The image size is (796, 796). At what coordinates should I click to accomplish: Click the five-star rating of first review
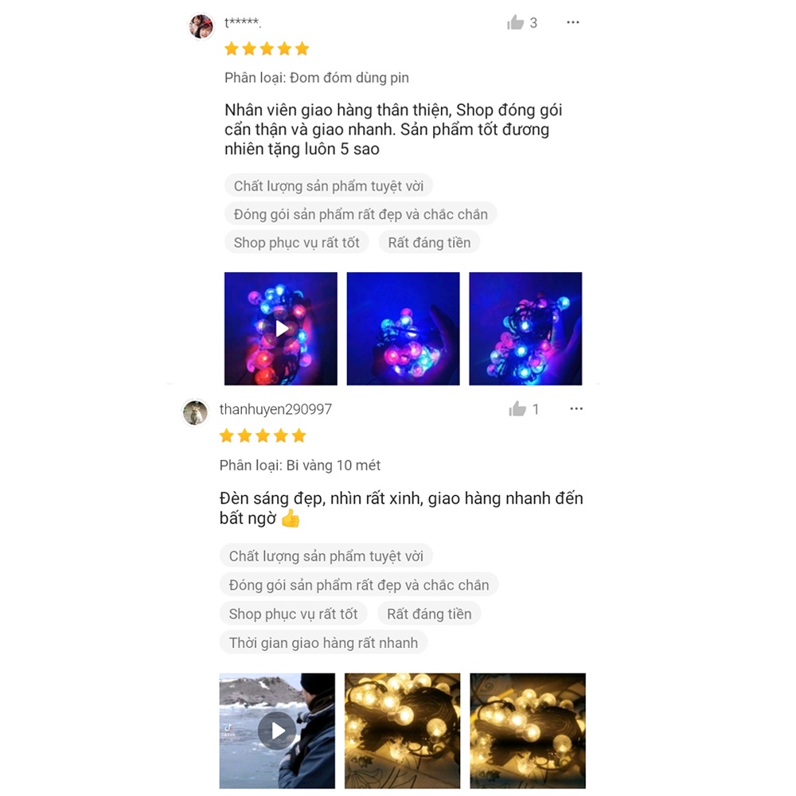pos(267,49)
